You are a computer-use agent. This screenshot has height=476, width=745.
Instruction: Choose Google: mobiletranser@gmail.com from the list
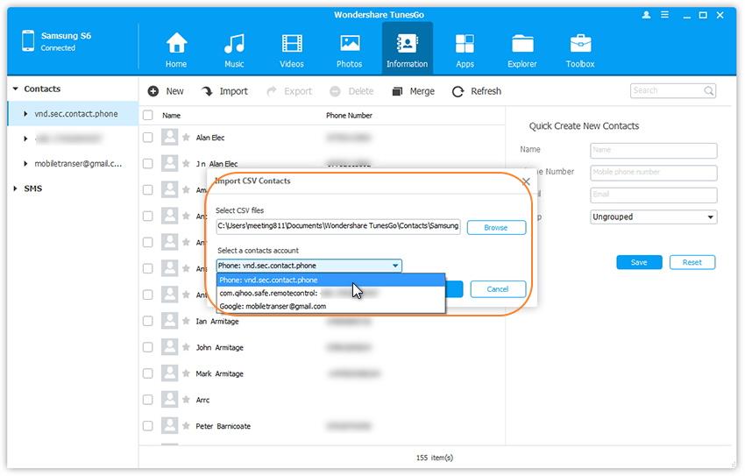273,306
